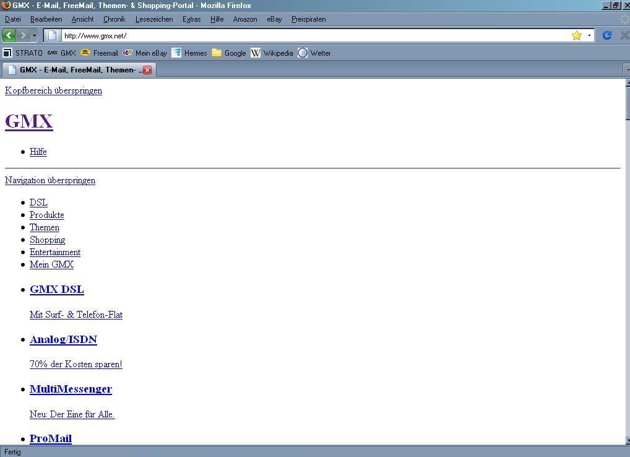Open the STRATO bookmark in the bookmarks toolbar
This screenshot has height=457, width=630.
pos(22,53)
